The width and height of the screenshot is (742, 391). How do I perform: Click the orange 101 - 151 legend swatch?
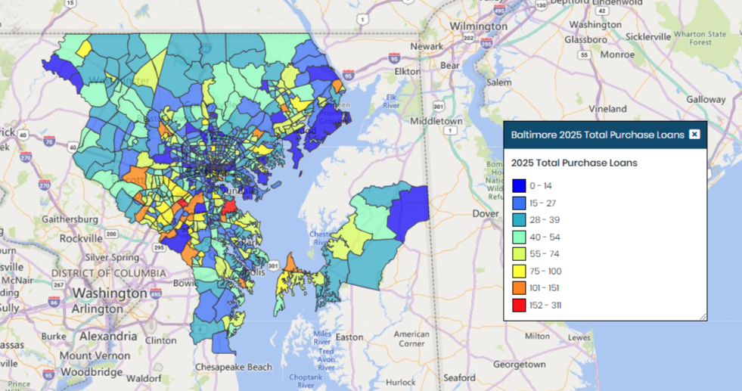[519, 288]
